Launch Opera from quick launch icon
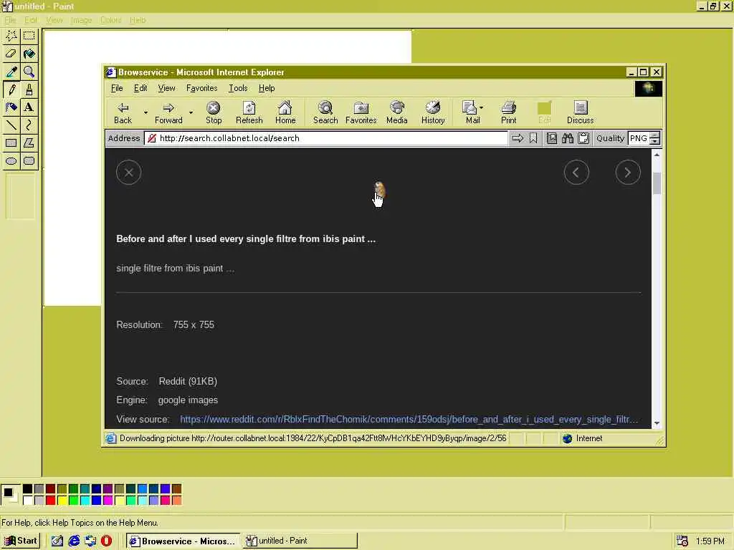 106,541
